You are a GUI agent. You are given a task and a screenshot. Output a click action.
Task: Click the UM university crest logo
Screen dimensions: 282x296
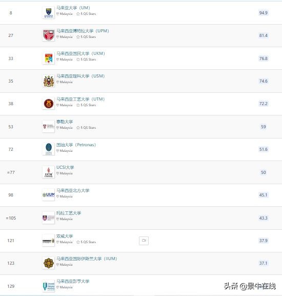click(x=49, y=13)
